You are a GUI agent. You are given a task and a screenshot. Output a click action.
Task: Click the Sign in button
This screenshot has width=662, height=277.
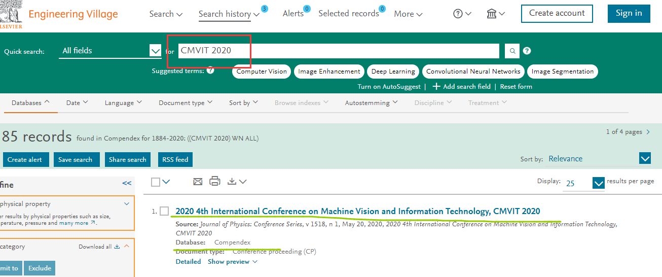[x=629, y=14]
